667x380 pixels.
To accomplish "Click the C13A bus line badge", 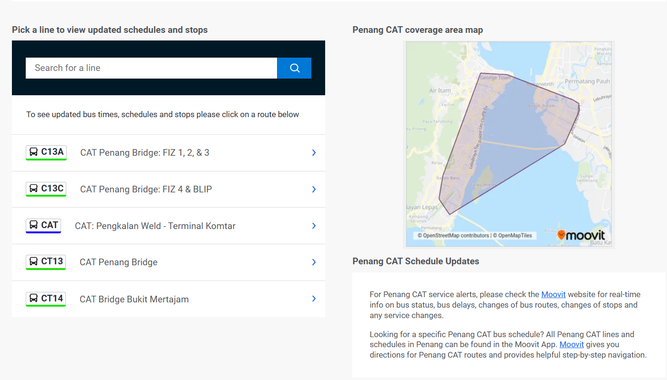I will (46, 152).
